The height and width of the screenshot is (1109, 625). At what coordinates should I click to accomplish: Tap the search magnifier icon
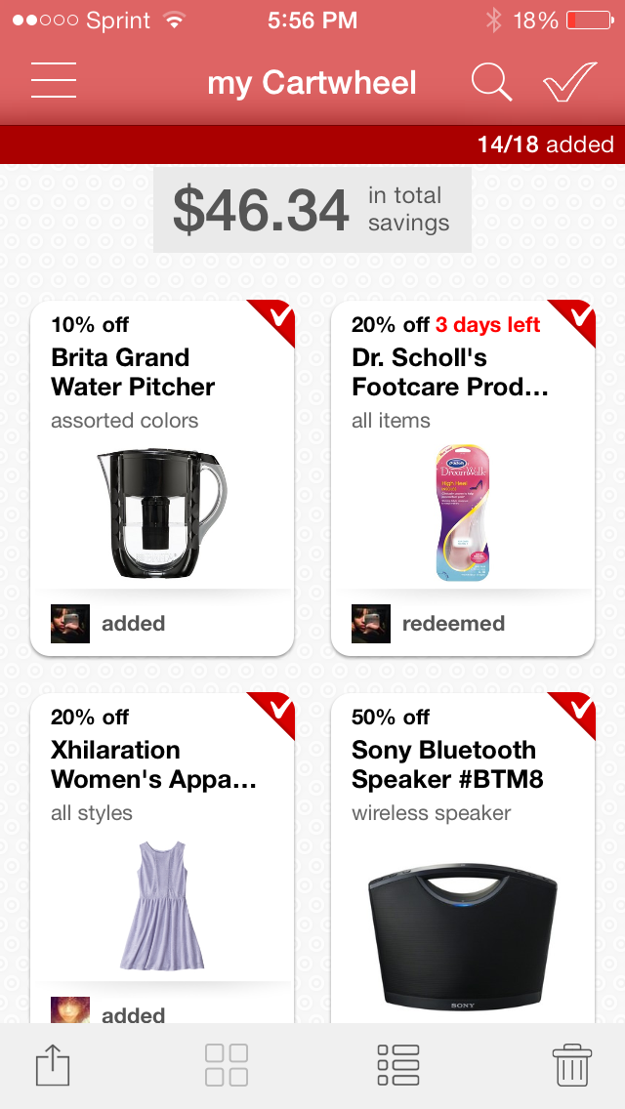[491, 82]
